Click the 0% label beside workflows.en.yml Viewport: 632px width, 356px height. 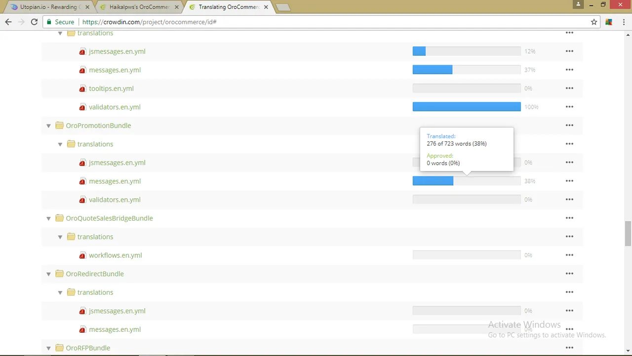click(528, 255)
